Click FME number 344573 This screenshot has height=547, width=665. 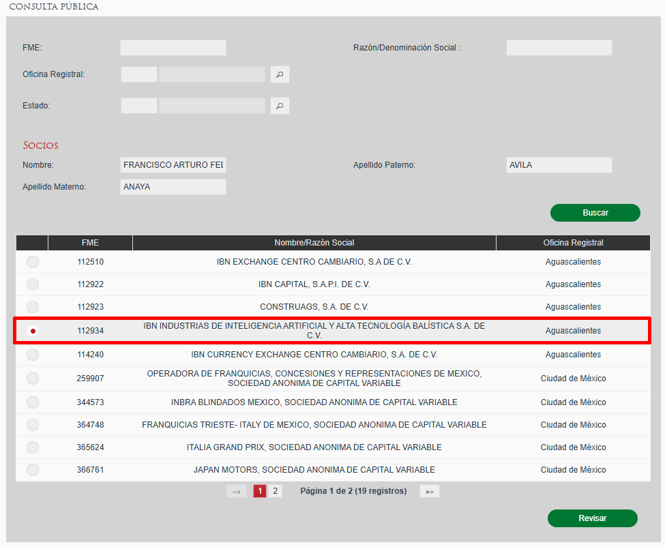click(90, 402)
